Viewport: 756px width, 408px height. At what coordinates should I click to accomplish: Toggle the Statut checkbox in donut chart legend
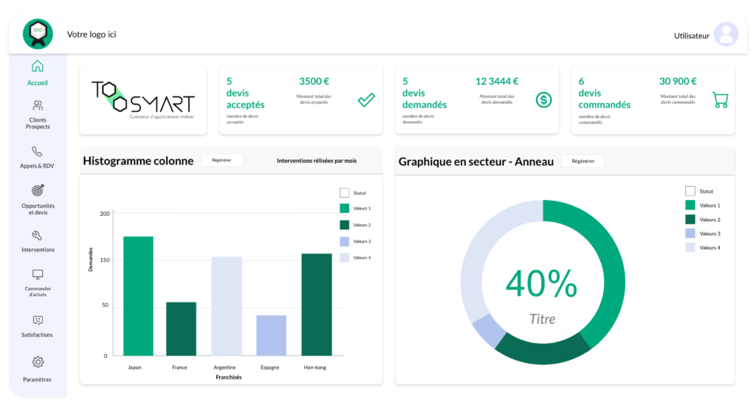pos(690,191)
